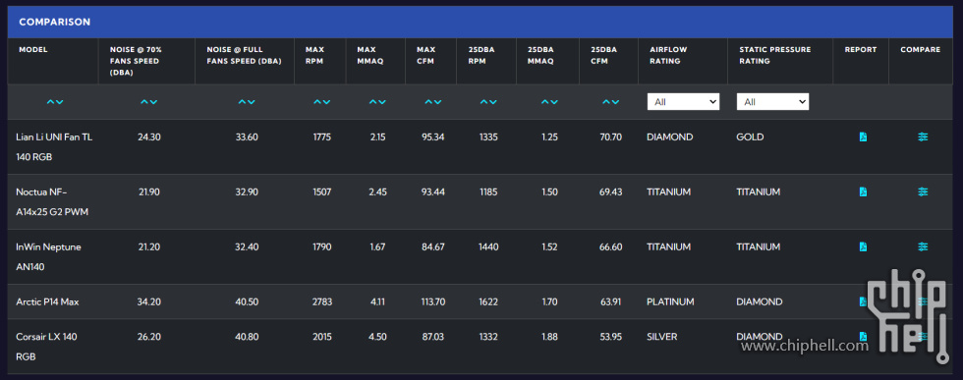Sort by 25DBA MMAQ arrows
The image size is (963, 380).
tap(549, 102)
